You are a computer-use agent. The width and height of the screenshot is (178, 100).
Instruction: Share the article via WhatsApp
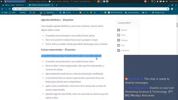click(122, 40)
